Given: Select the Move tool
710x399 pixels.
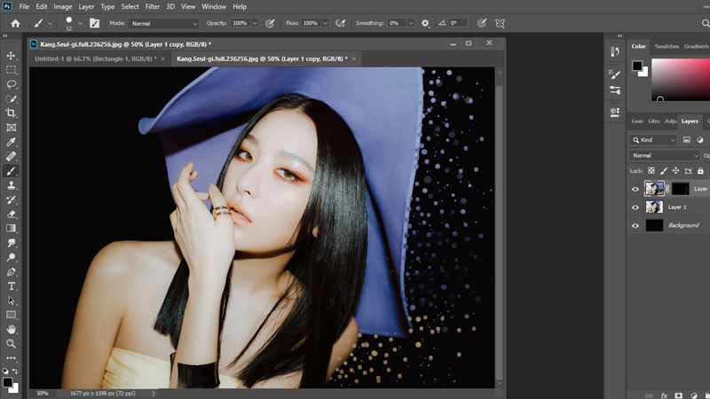Looking at the screenshot, I should pos(11,56).
